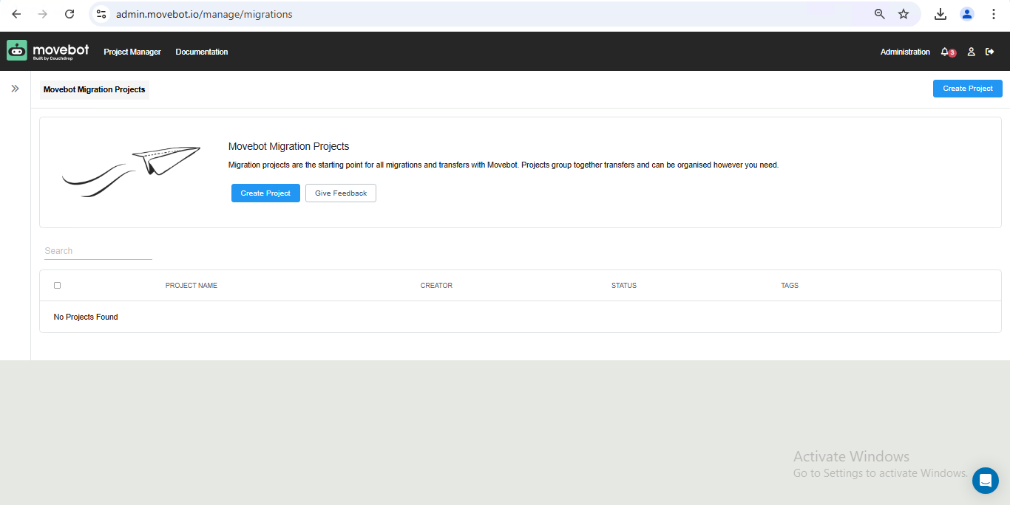
Task: Open the browser downloads icon
Action: (940, 14)
